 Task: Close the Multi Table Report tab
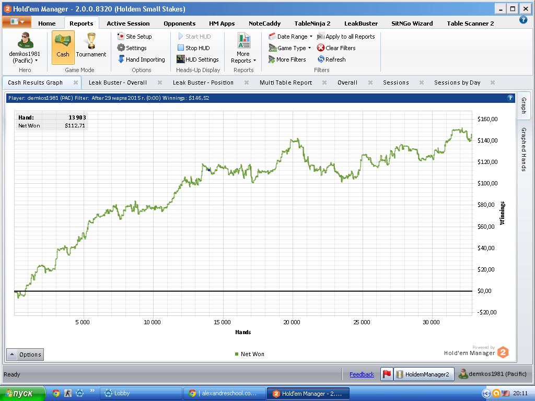(324, 82)
